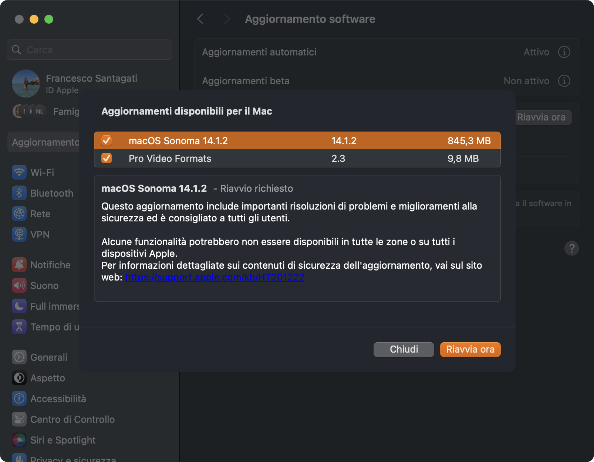The width and height of the screenshot is (594, 462).
Task: Click the Aspetto icon
Action: coord(19,378)
